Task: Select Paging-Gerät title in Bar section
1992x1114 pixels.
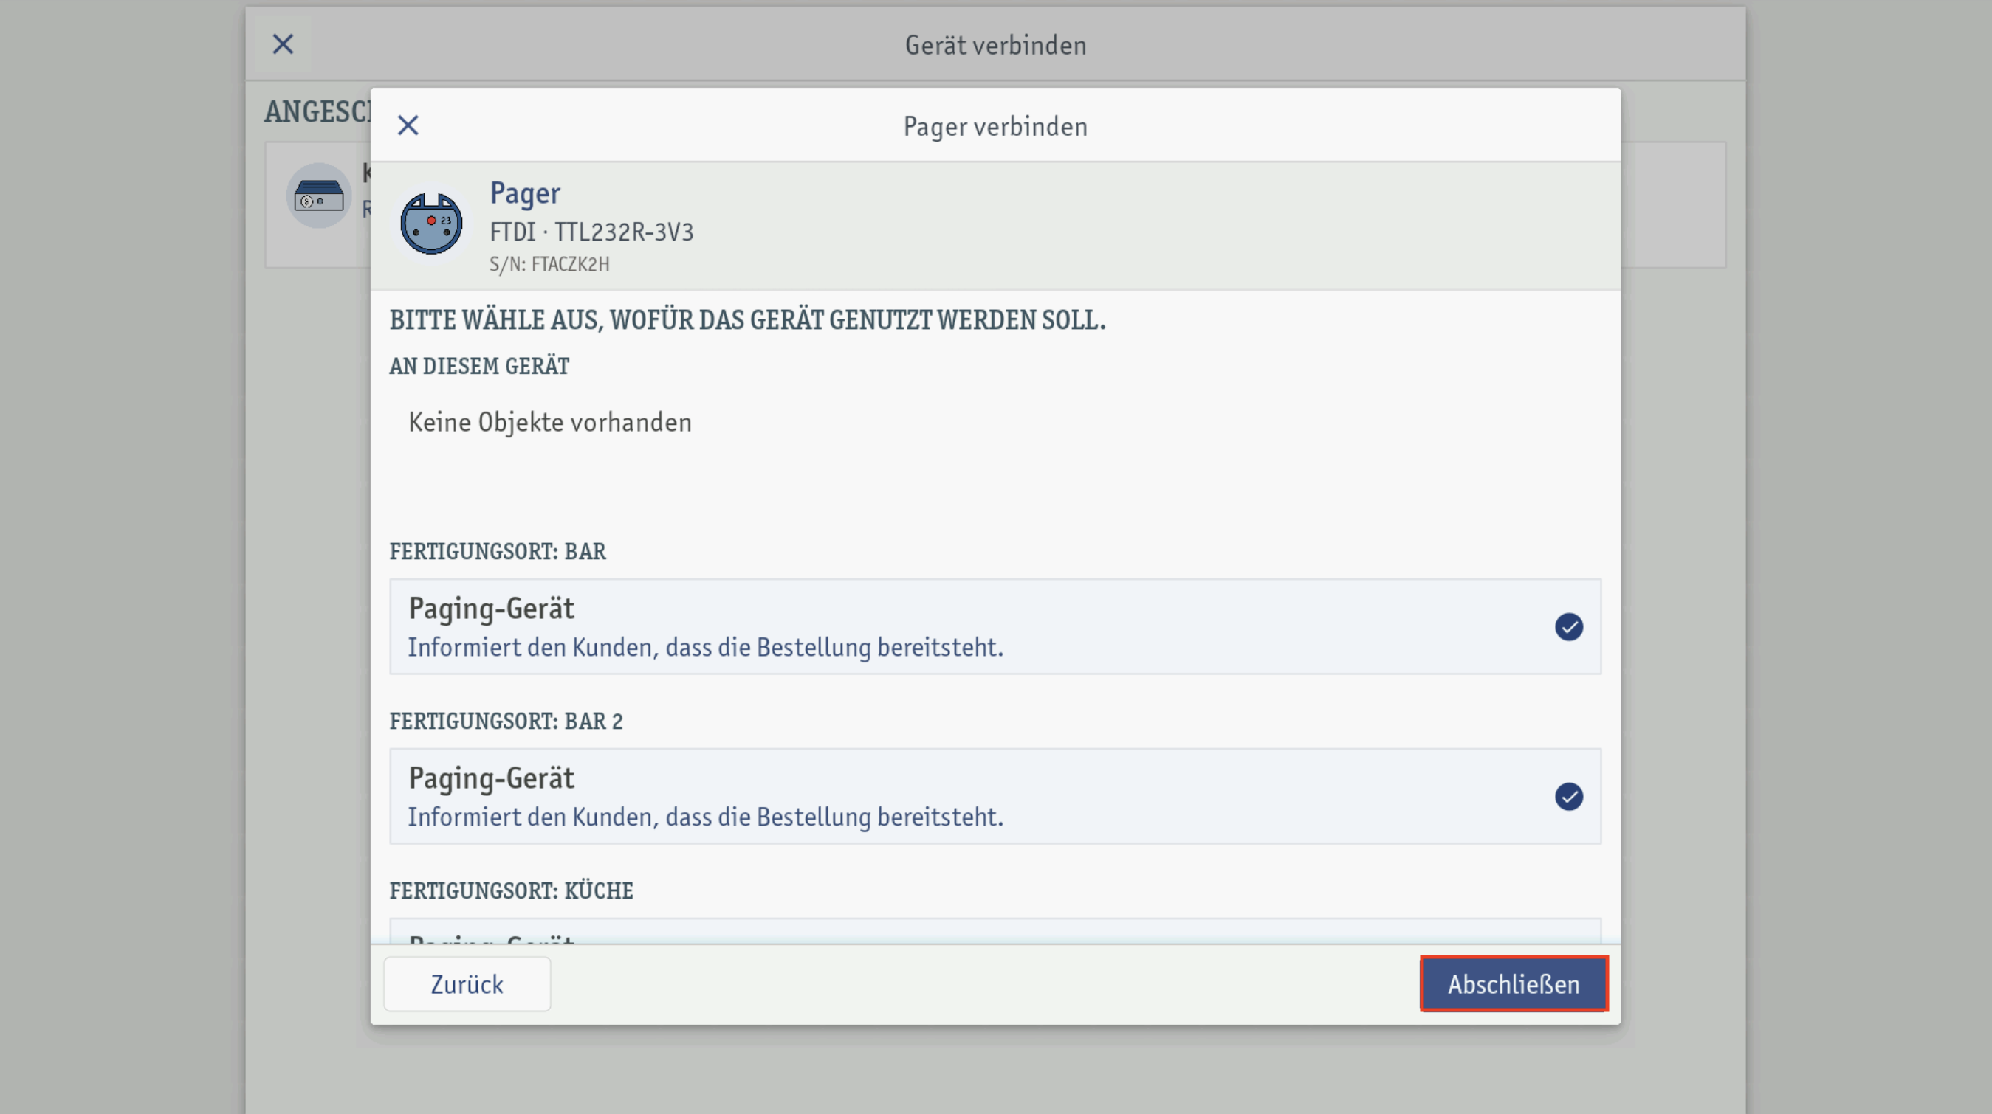Action: pos(491,609)
